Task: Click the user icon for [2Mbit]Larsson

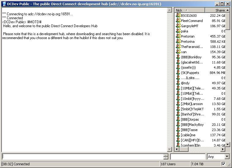Action: pos(178,104)
